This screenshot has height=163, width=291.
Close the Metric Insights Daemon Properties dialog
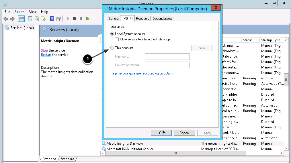(x=216, y=8)
